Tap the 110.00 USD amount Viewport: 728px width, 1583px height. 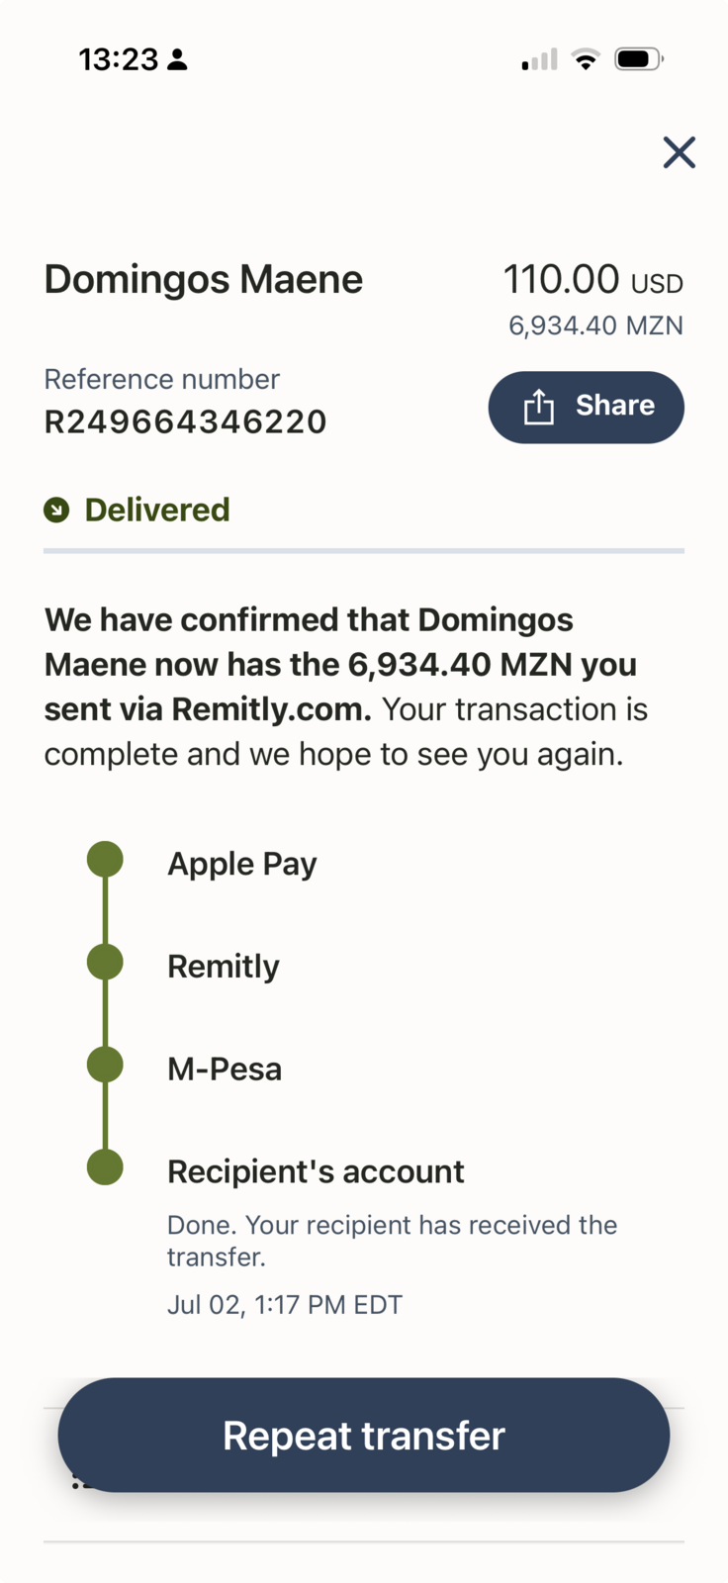click(593, 280)
